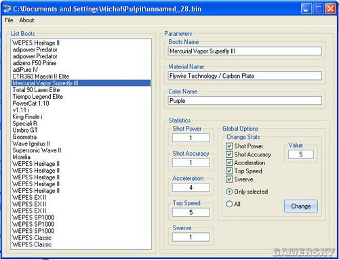
Task: Click the Boots Name input field
Action: tap(245, 51)
